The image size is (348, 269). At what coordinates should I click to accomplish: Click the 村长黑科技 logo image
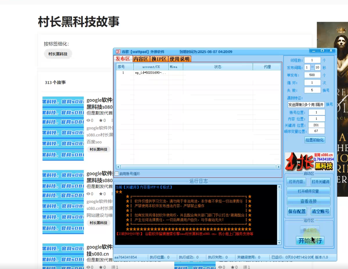[x=309, y=161]
